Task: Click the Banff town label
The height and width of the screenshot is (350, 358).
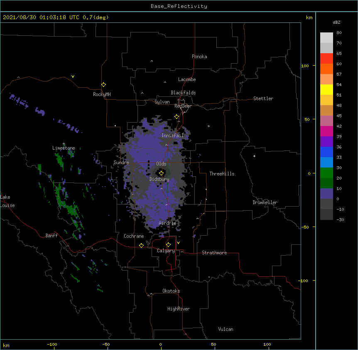Action: click(51, 236)
